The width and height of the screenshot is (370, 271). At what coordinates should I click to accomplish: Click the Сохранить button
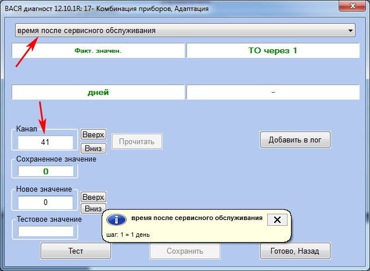coord(185,251)
